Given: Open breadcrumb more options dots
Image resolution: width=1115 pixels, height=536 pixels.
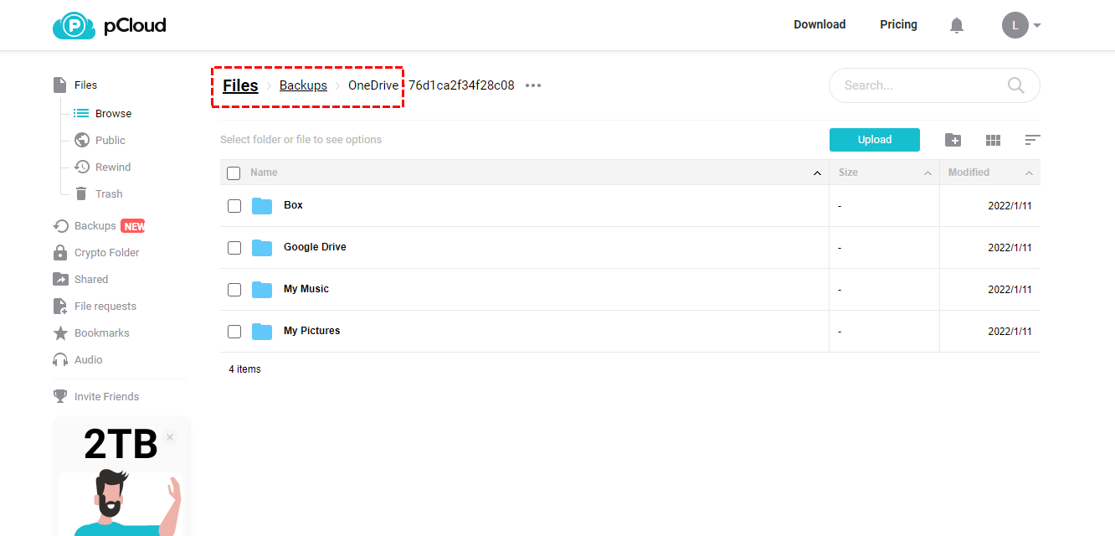Looking at the screenshot, I should click(x=533, y=85).
